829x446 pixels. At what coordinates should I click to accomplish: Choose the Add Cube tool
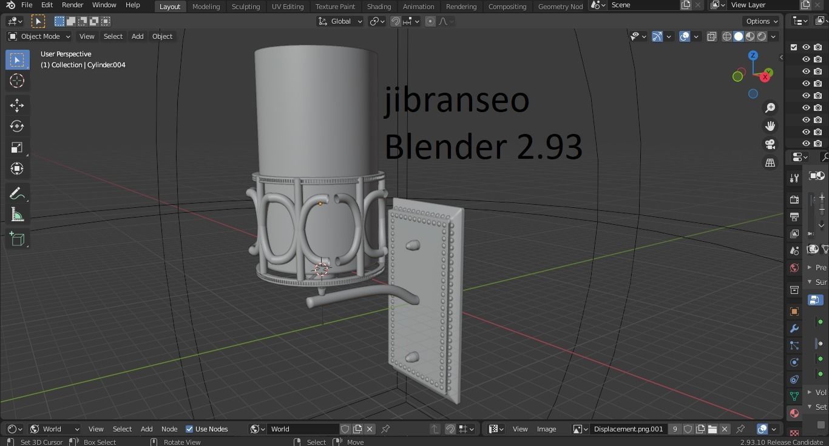click(x=17, y=239)
